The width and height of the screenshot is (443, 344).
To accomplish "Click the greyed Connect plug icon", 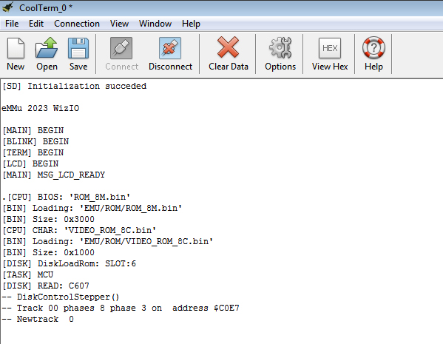I will click(121, 48).
